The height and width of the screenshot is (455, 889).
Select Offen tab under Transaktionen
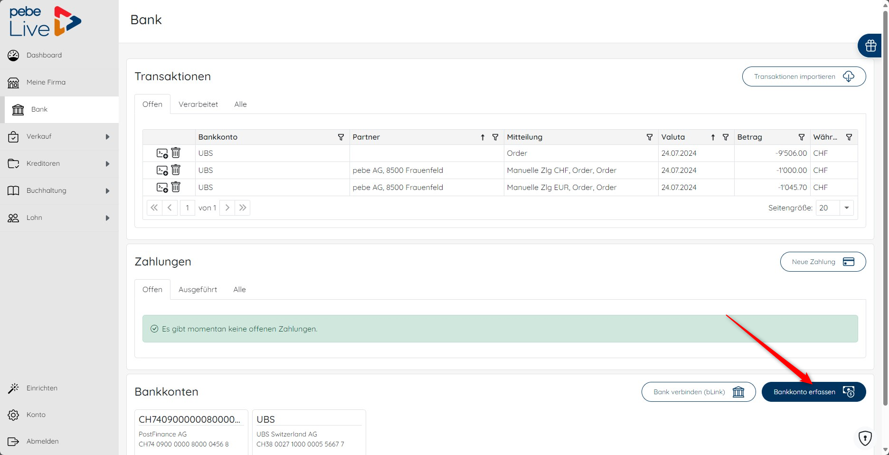point(152,104)
